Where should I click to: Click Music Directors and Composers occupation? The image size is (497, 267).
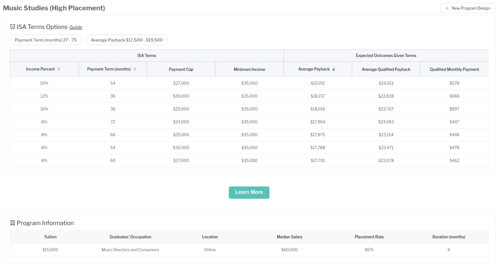(130, 250)
